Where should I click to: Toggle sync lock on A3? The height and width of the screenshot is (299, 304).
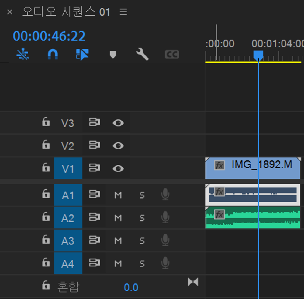pyautogui.click(x=95, y=240)
